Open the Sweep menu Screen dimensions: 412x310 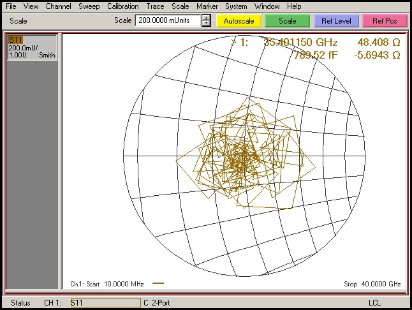[89, 6]
